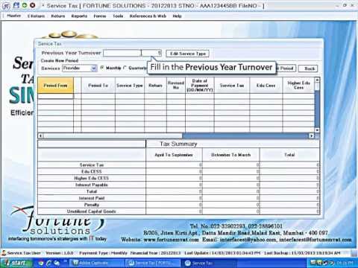Image resolution: width=358 pixels, height=268 pixels.
Task: Click the Service Tax row in Tax Summary
Action: pos(178,165)
